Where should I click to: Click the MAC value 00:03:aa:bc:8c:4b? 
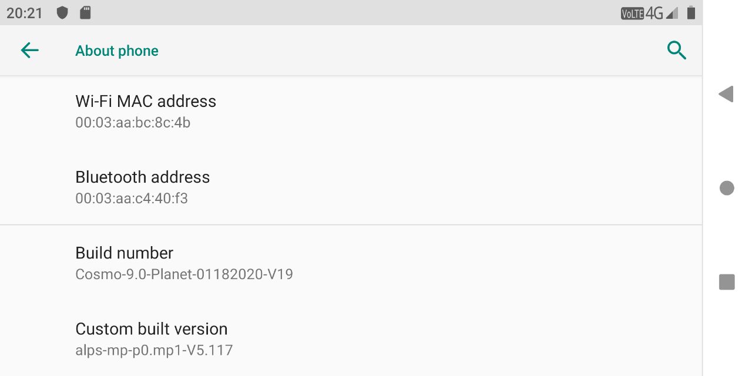click(x=133, y=123)
